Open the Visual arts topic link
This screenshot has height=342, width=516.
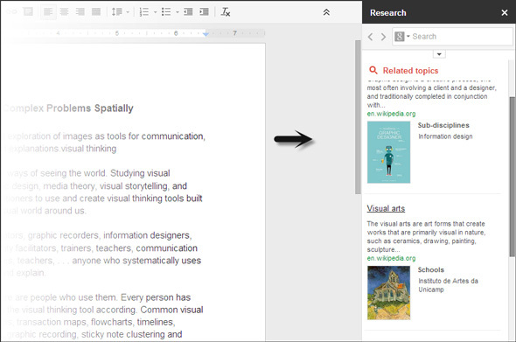click(386, 208)
